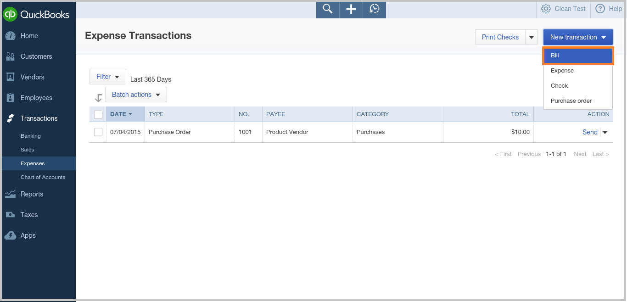627x302 pixels.
Task: Select Check from the menu
Action: tap(578, 86)
